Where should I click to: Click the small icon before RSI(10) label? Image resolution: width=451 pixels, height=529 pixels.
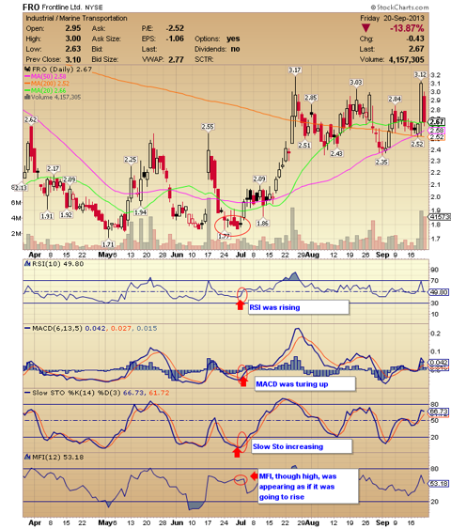pyautogui.click(x=27, y=264)
